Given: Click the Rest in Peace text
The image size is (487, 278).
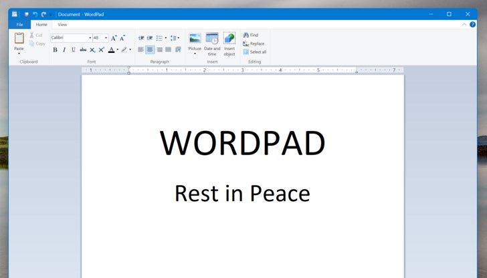Looking at the screenshot, I should click(x=242, y=193).
